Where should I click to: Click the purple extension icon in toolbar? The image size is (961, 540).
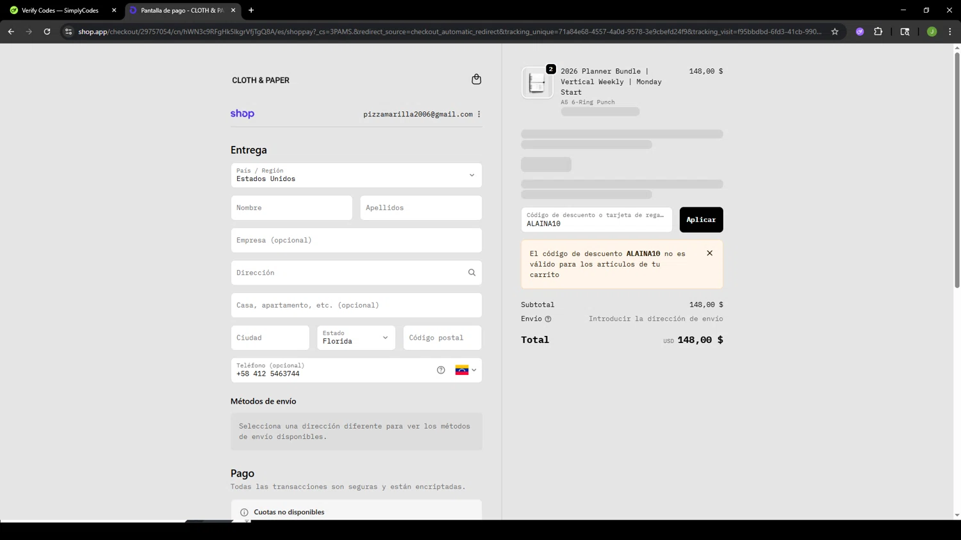pos(860,31)
